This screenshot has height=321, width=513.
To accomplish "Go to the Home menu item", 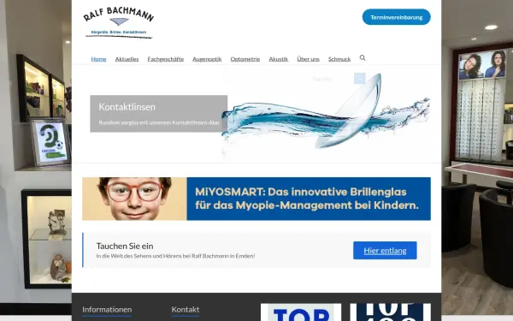I will (98, 59).
